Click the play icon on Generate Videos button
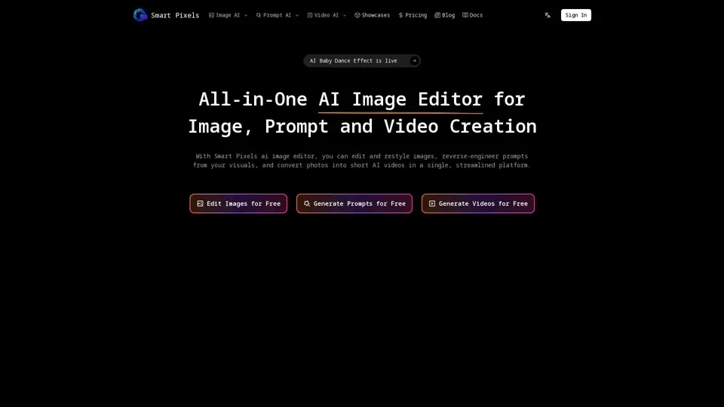724x407 pixels. (x=431, y=203)
